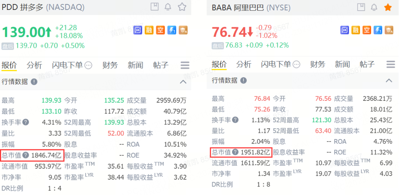
Task: Click PDD DR比例 value 1 : 4
Action: pyautogui.click(x=55, y=188)
